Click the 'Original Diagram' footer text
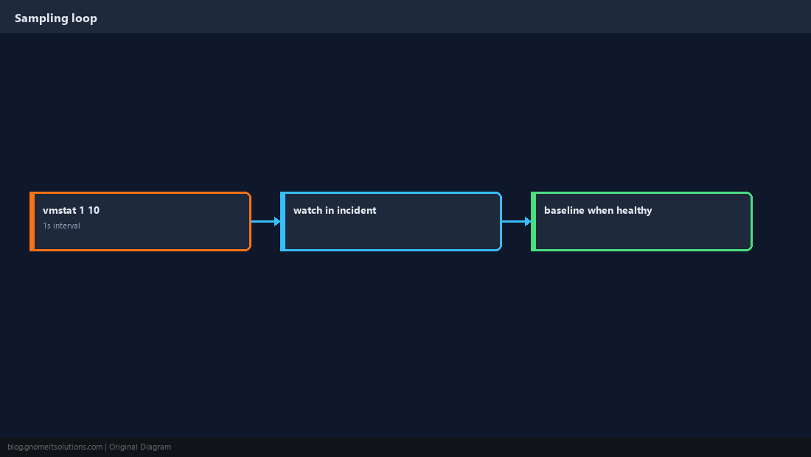 pos(140,447)
